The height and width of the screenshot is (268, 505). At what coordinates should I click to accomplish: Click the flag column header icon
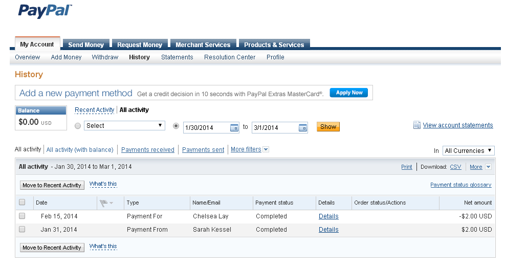click(x=103, y=203)
